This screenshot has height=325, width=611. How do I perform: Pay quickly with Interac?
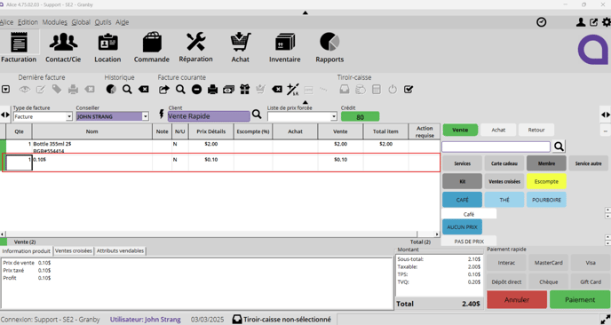[506, 263]
